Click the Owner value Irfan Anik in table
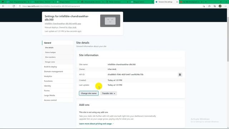 [112, 69]
